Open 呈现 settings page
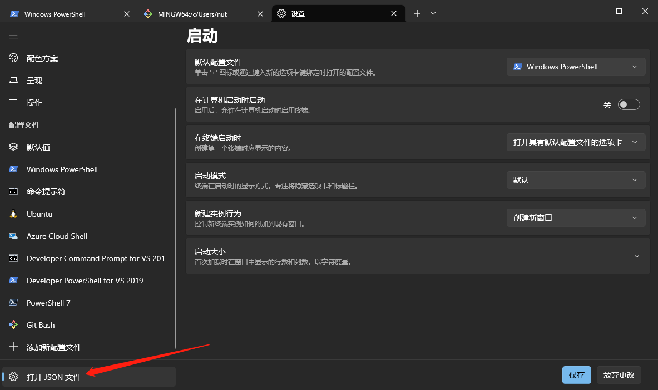The width and height of the screenshot is (658, 390). (x=88, y=81)
